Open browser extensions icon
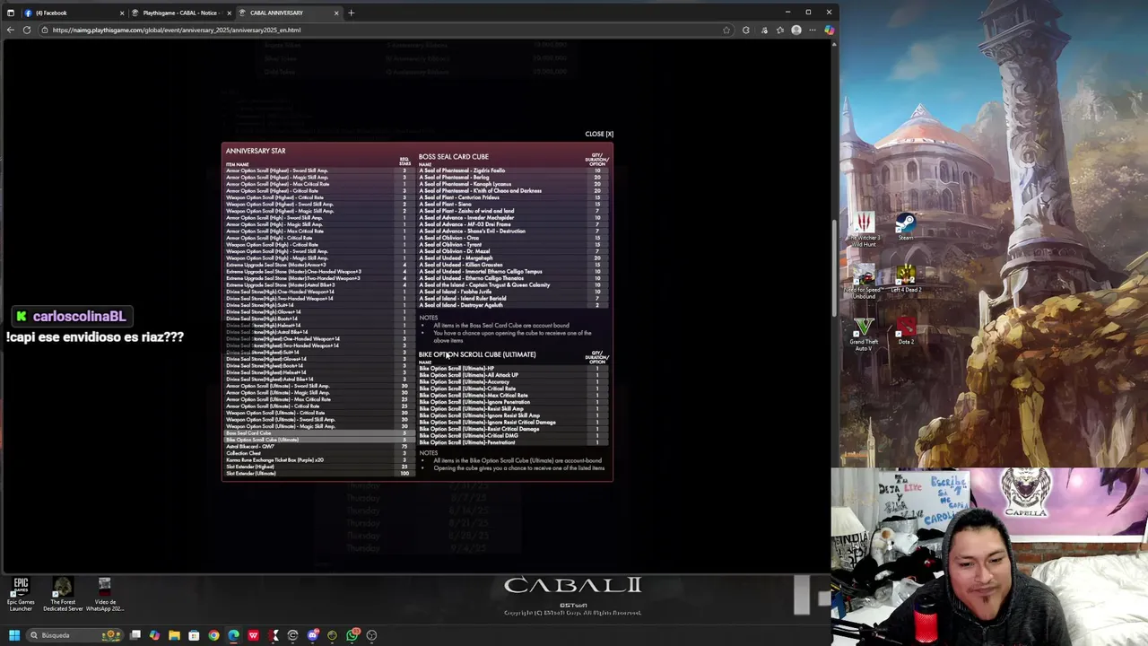The height and width of the screenshot is (646, 1148). point(745,30)
